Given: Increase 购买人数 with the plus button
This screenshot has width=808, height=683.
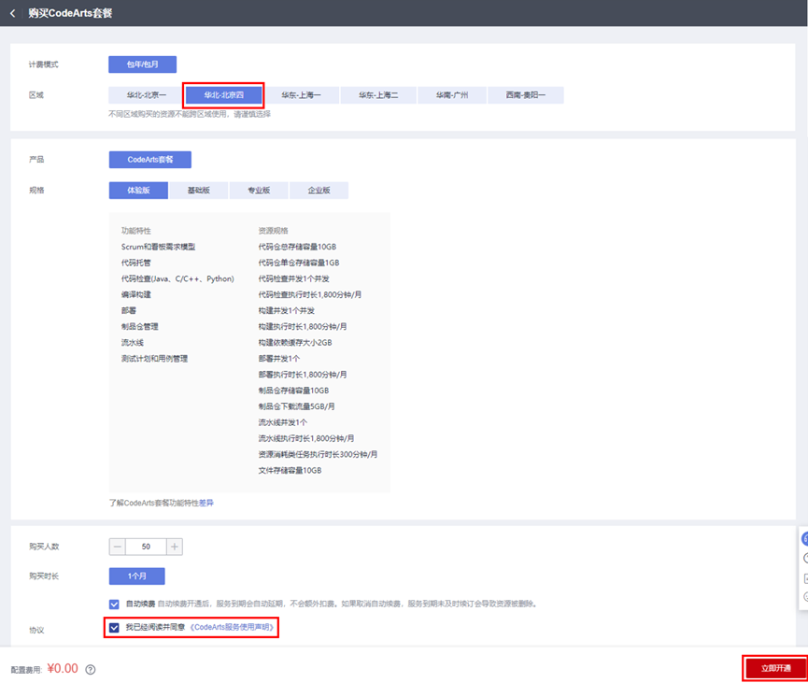Looking at the screenshot, I should pyautogui.click(x=175, y=547).
